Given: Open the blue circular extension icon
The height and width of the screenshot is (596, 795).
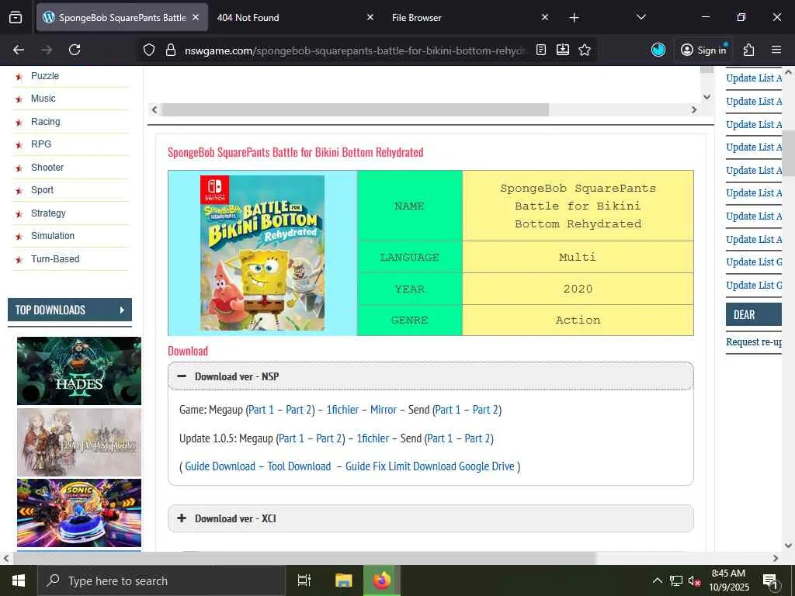Looking at the screenshot, I should (x=658, y=50).
